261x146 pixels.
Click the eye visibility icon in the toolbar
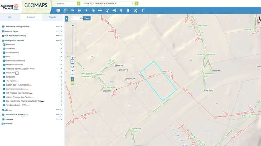coord(72,11)
